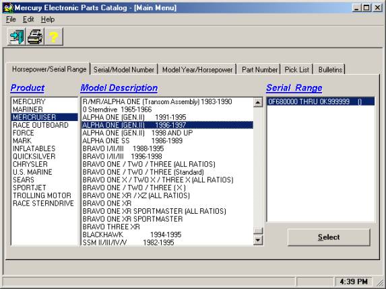Viewport: 386px width, 289px height.
Task: Click the Serial Range heading link
Action: coord(294,88)
